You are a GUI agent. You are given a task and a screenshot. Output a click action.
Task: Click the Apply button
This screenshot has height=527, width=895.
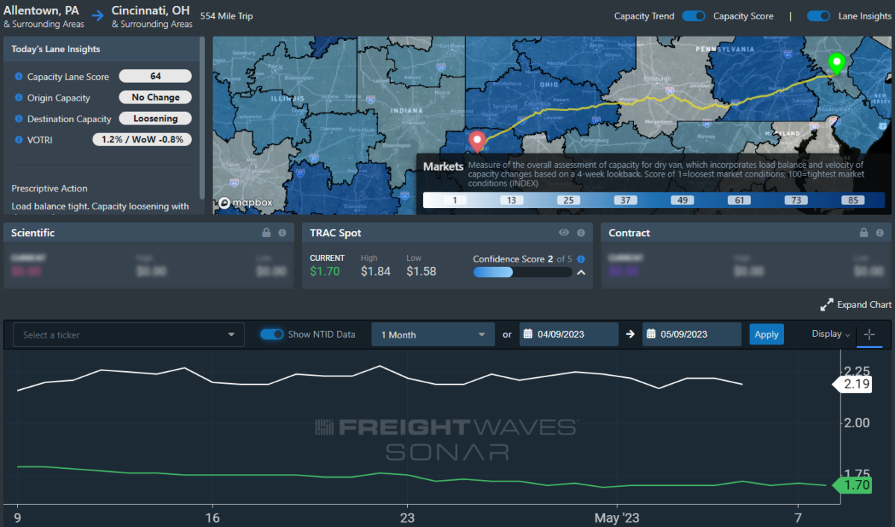767,335
